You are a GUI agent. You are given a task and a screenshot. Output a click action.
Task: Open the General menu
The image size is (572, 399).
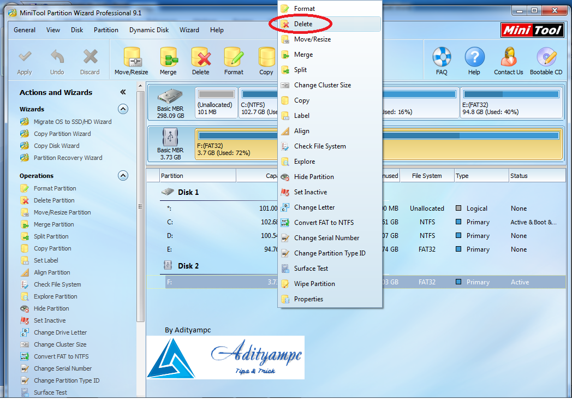click(x=25, y=30)
